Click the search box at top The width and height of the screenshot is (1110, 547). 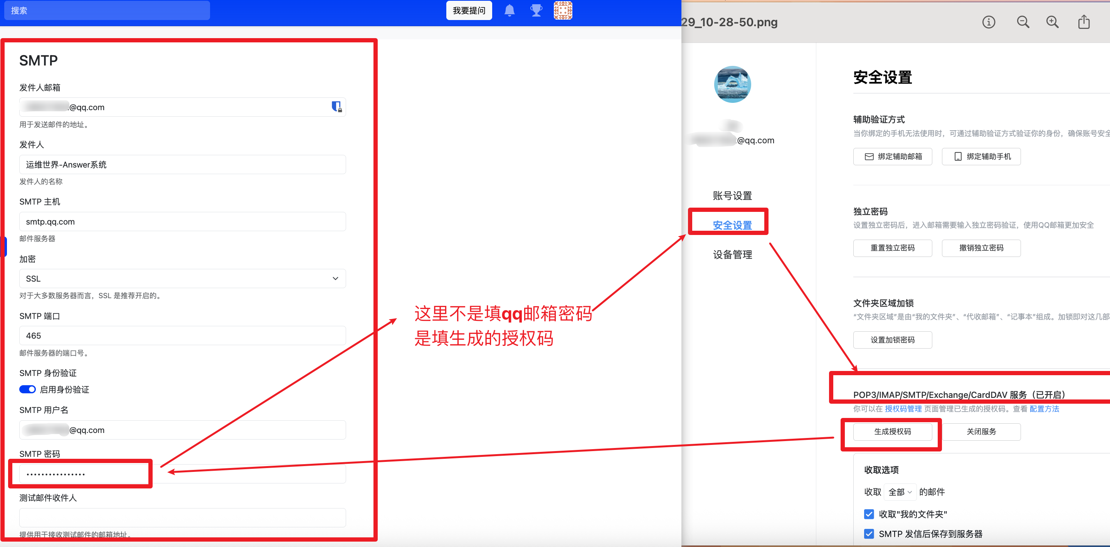click(107, 10)
